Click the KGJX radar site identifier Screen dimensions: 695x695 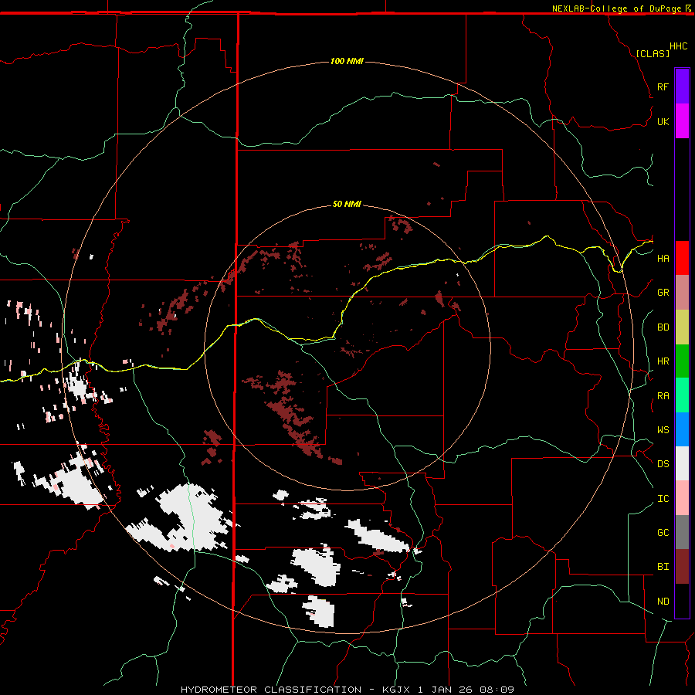click(397, 690)
